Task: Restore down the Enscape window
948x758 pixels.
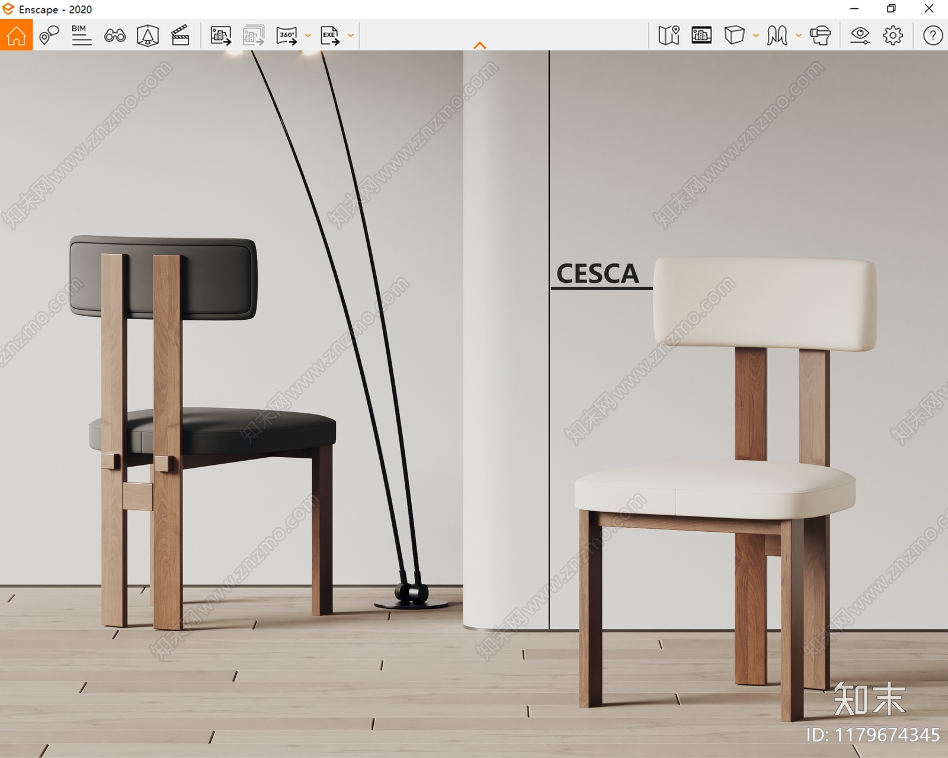Action: [891, 9]
